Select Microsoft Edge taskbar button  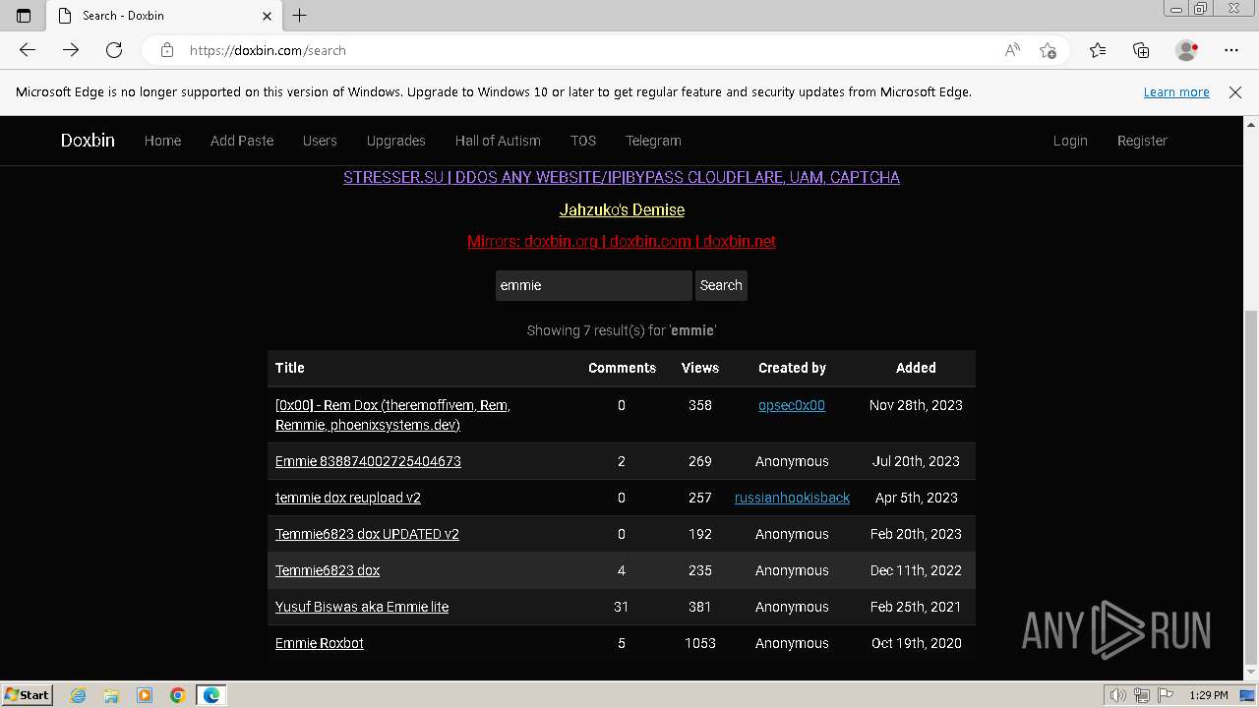pyautogui.click(x=211, y=695)
